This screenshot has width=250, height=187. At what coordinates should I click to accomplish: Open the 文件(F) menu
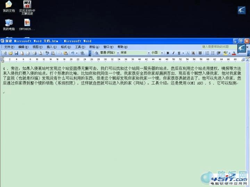(x=9, y=47)
